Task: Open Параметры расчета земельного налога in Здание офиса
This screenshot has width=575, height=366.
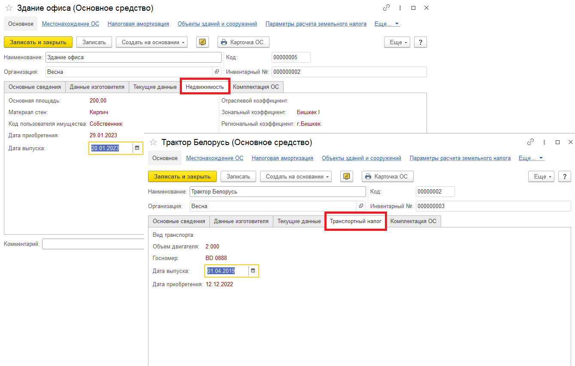Action: [316, 24]
